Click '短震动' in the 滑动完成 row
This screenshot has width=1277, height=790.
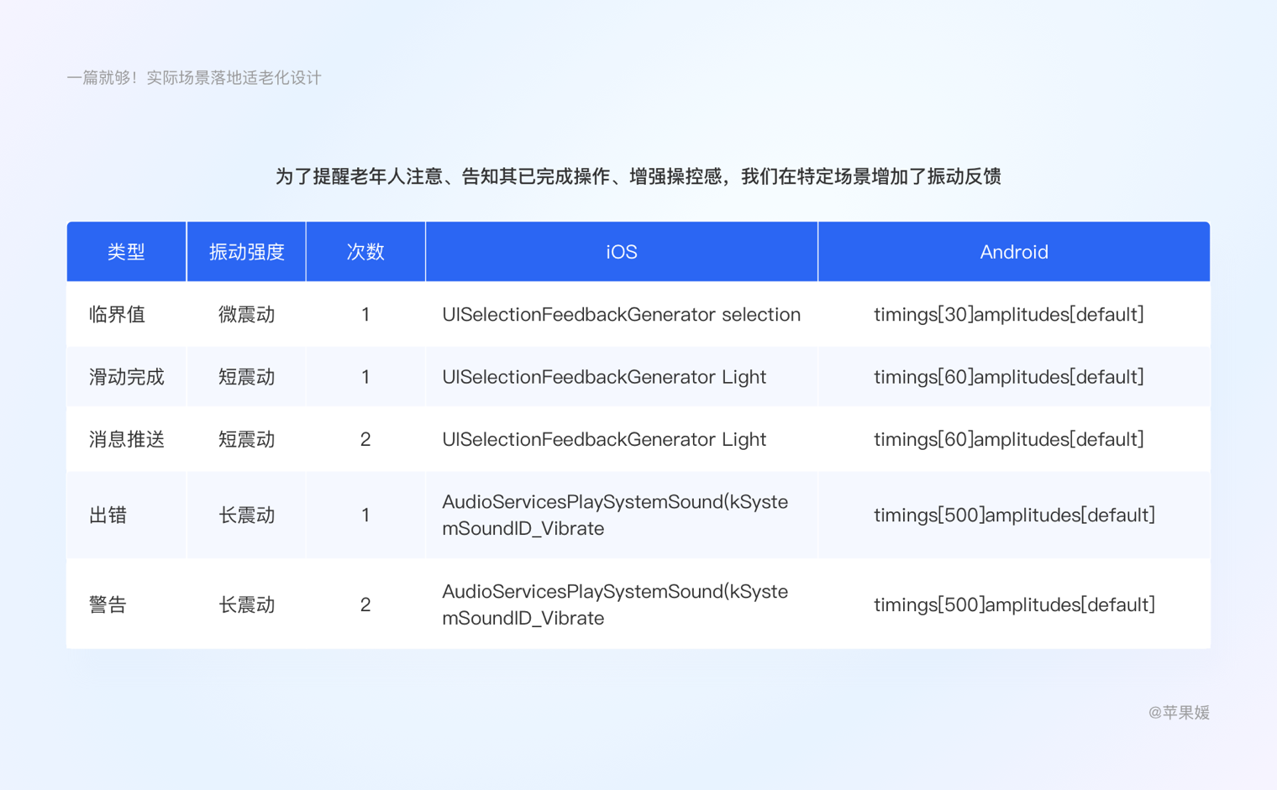click(x=246, y=377)
